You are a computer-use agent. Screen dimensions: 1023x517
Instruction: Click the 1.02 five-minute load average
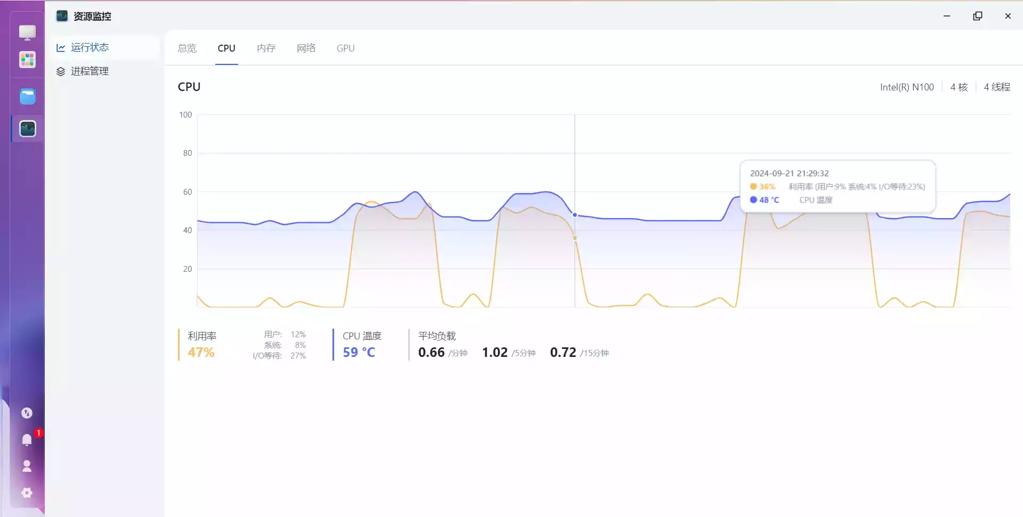(494, 352)
